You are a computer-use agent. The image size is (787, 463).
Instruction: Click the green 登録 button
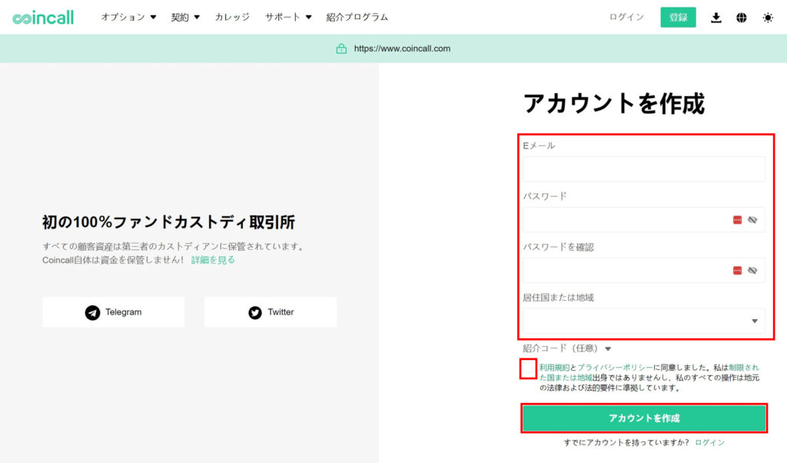point(678,17)
